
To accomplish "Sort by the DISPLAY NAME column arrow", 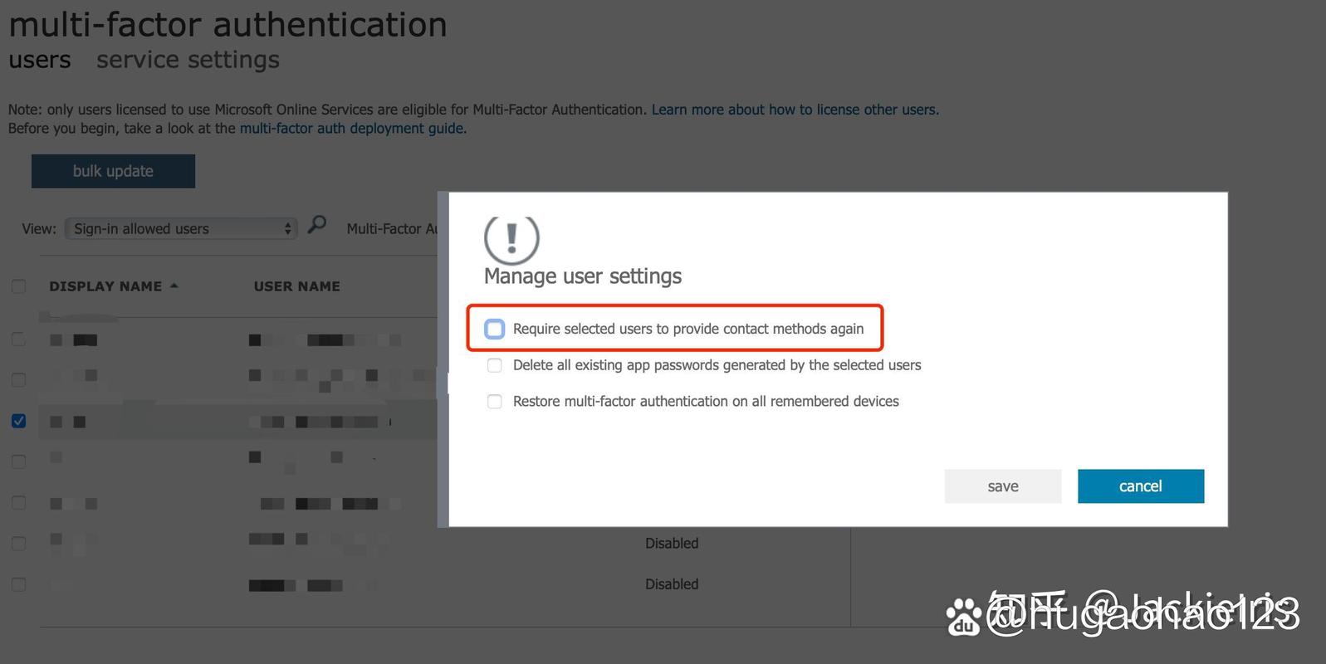I will 174,286.
